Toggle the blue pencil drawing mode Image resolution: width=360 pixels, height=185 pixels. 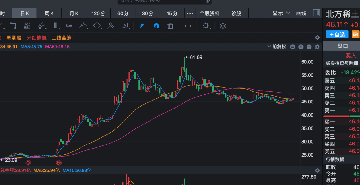point(142,26)
